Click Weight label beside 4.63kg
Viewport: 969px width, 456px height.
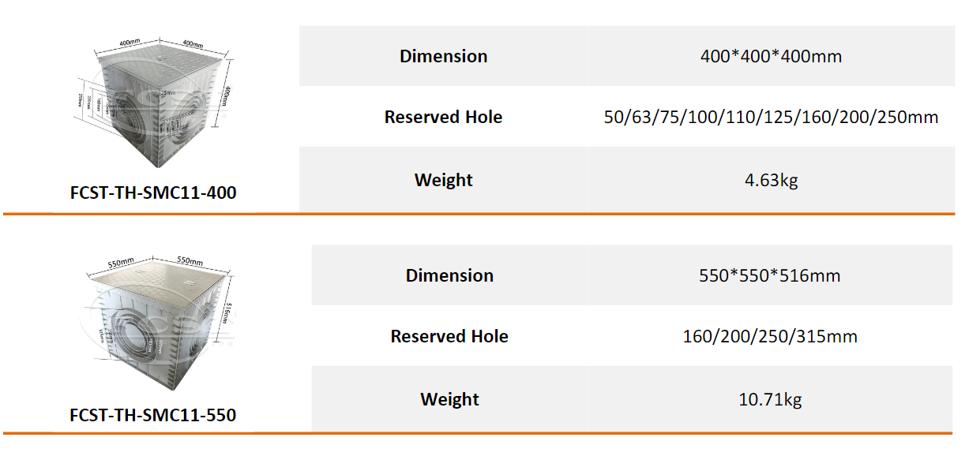click(x=443, y=180)
